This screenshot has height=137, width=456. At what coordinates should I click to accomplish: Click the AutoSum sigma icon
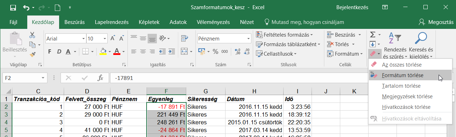(x=372, y=35)
